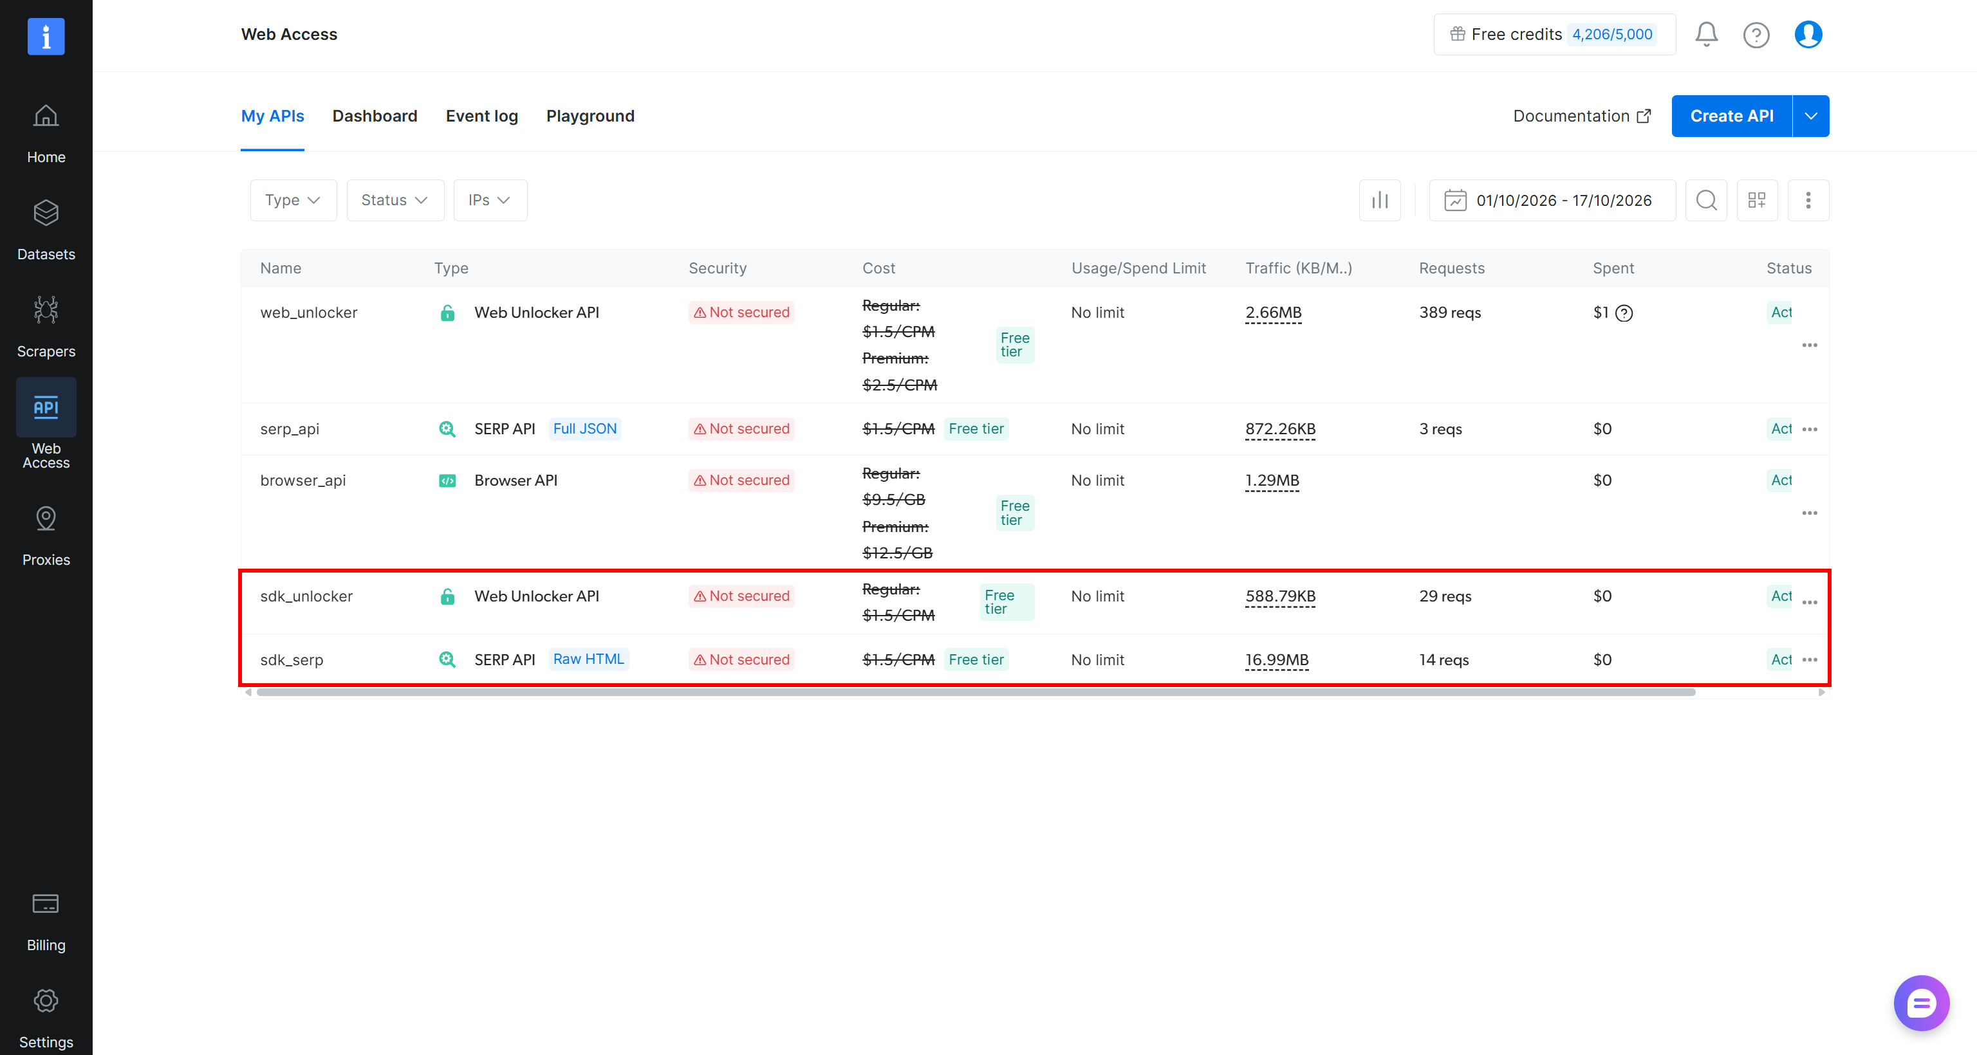
Task: Click the search magnifier icon
Action: pyautogui.click(x=1706, y=200)
